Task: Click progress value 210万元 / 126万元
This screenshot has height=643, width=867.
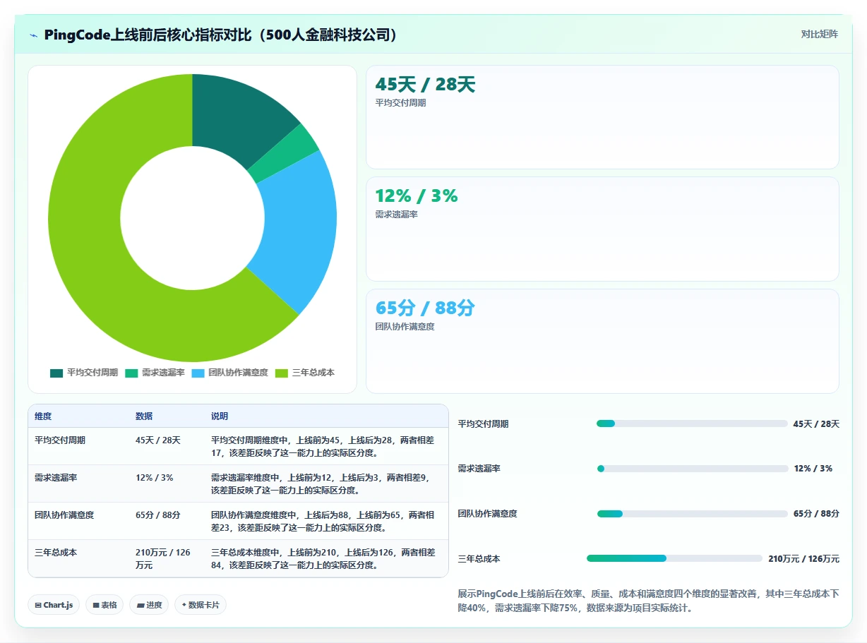Action: [x=804, y=559]
